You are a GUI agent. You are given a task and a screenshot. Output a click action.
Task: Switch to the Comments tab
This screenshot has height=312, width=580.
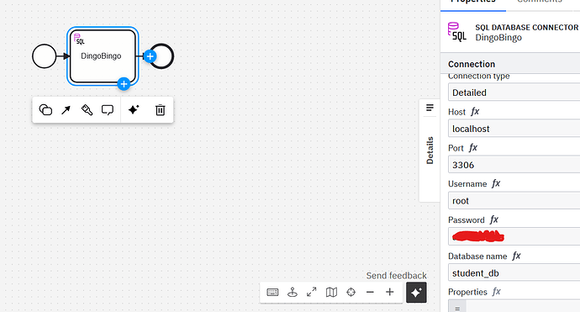click(x=540, y=2)
